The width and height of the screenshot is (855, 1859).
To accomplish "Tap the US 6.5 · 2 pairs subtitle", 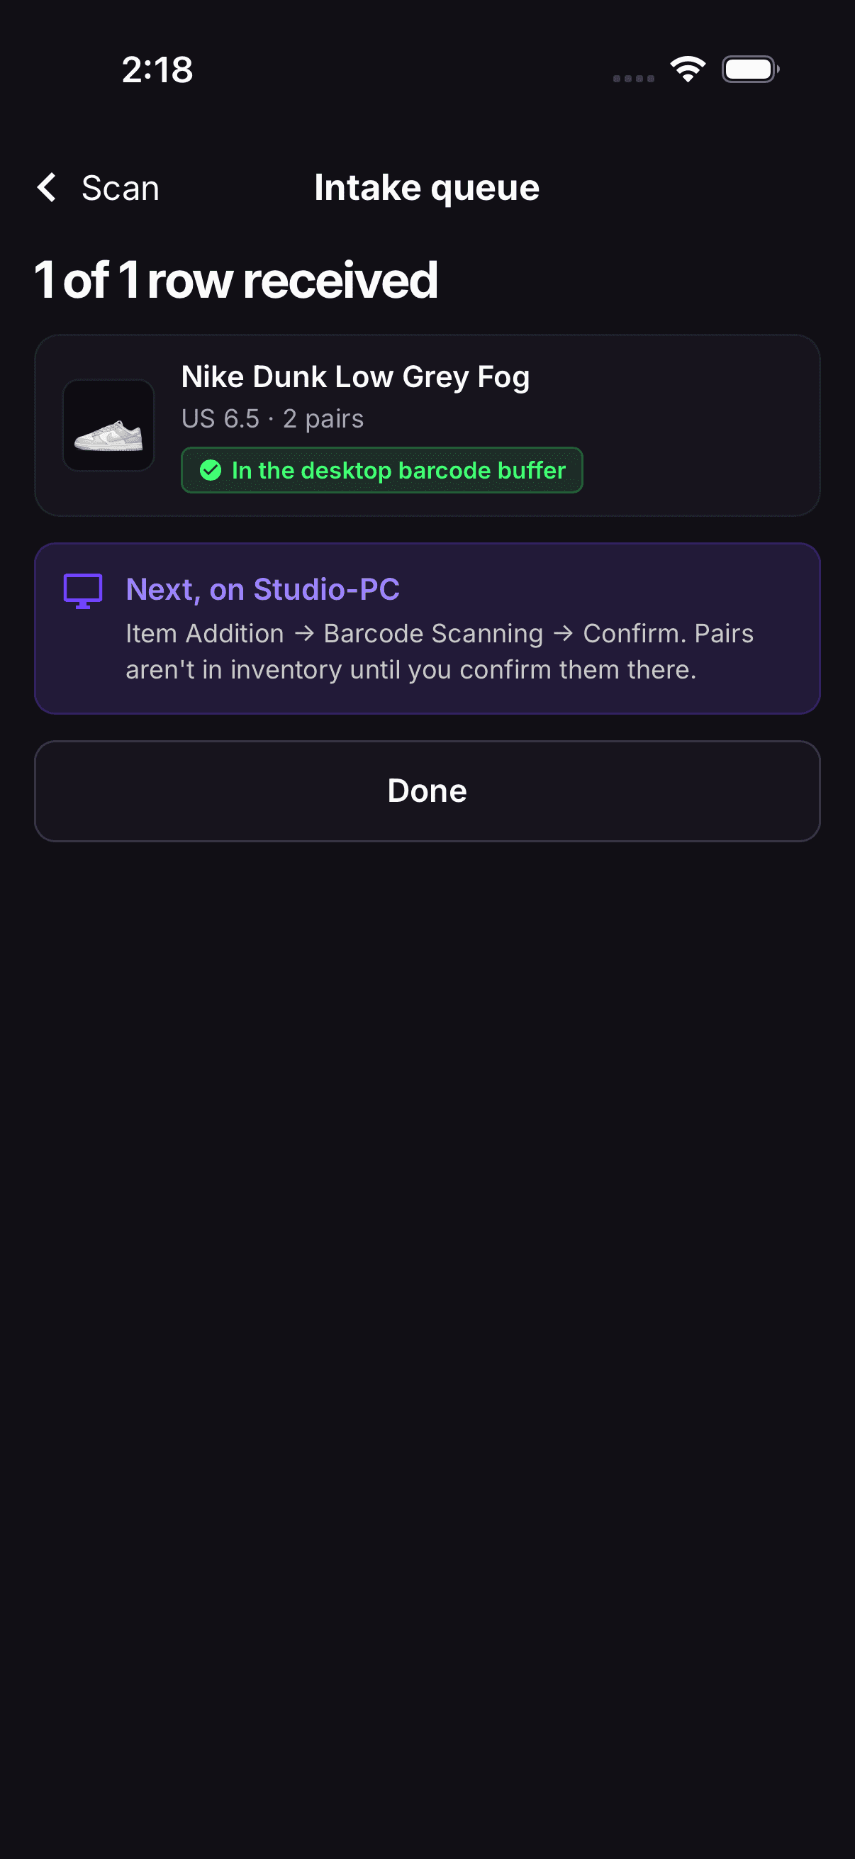I will point(273,418).
